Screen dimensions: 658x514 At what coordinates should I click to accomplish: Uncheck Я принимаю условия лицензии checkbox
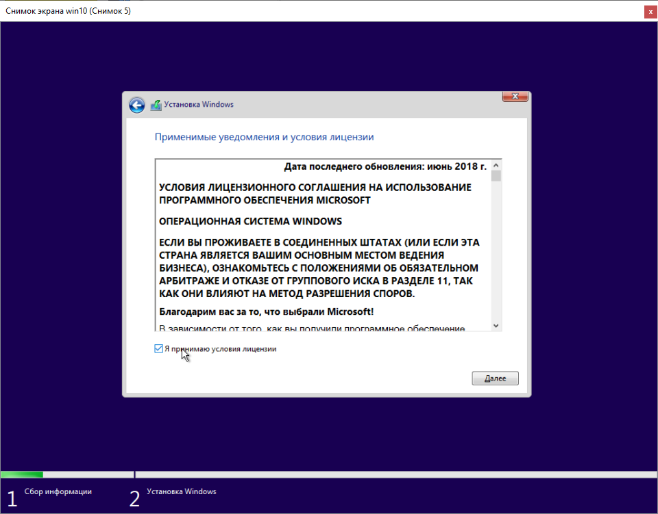158,348
